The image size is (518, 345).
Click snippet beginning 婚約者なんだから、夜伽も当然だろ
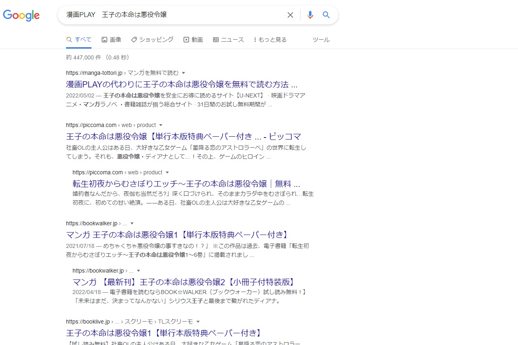tap(193, 198)
